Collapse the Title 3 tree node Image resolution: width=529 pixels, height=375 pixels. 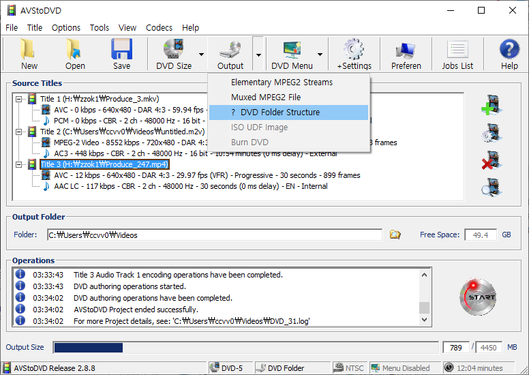point(19,164)
